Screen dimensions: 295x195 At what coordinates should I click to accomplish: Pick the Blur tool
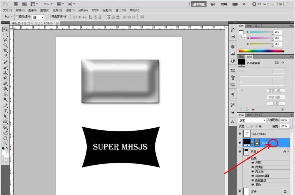tap(5, 94)
